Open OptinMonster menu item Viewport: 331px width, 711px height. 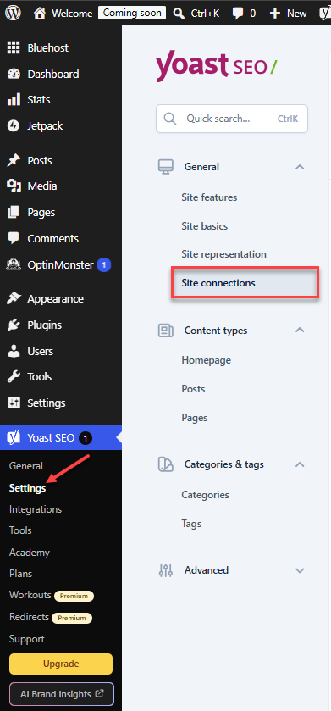61,264
